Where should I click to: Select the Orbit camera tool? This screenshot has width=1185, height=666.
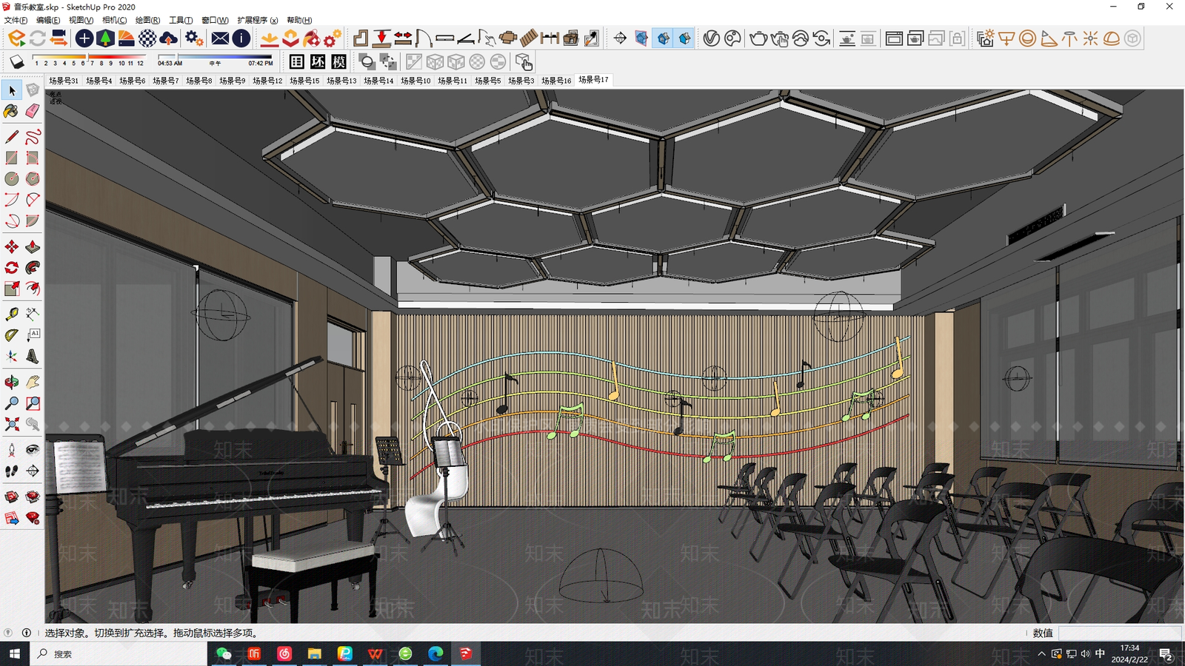tap(12, 382)
